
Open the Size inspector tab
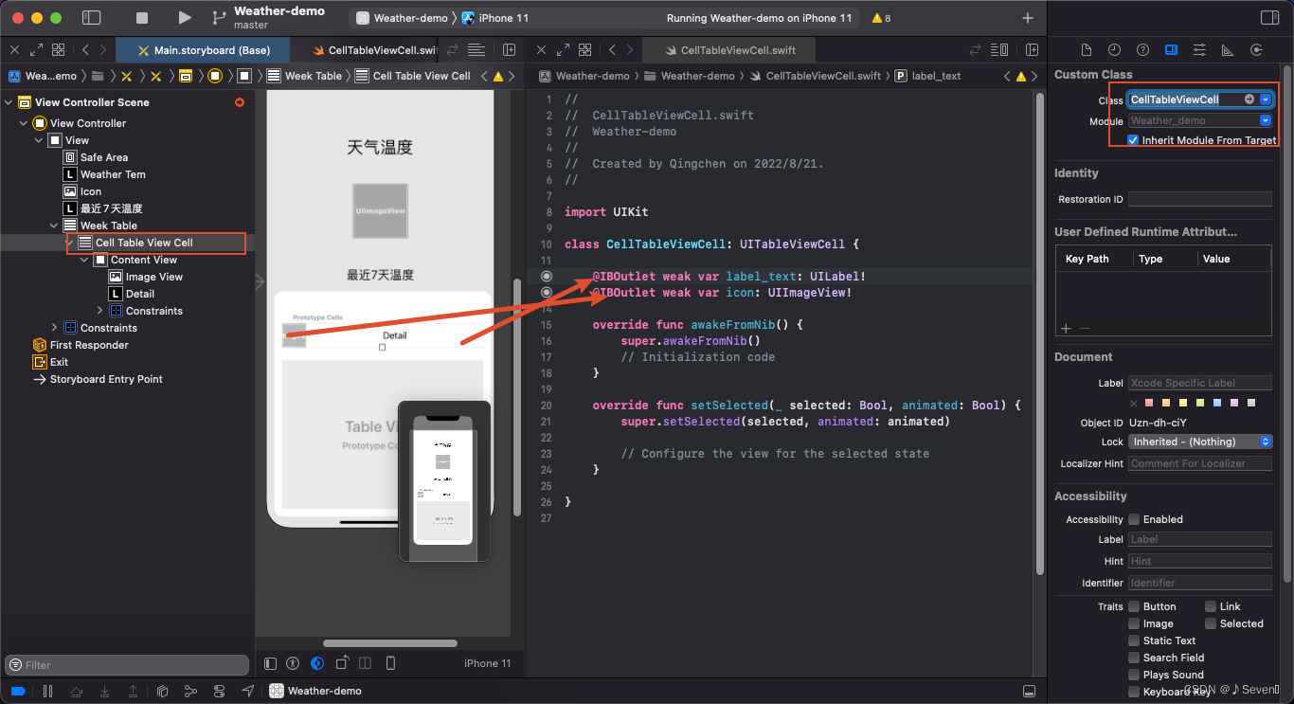click(1228, 49)
